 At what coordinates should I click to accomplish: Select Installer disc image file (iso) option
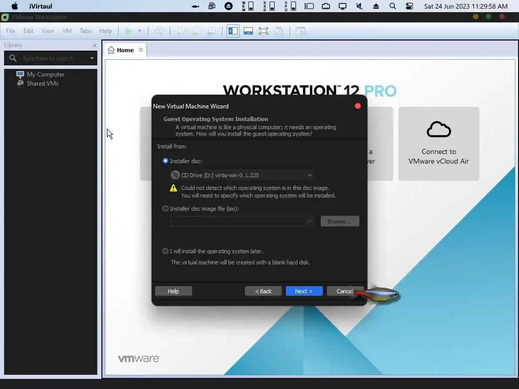pos(166,208)
